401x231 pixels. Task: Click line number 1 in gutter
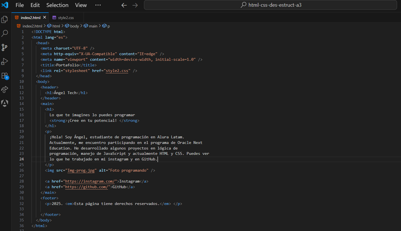click(x=23, y=31)
